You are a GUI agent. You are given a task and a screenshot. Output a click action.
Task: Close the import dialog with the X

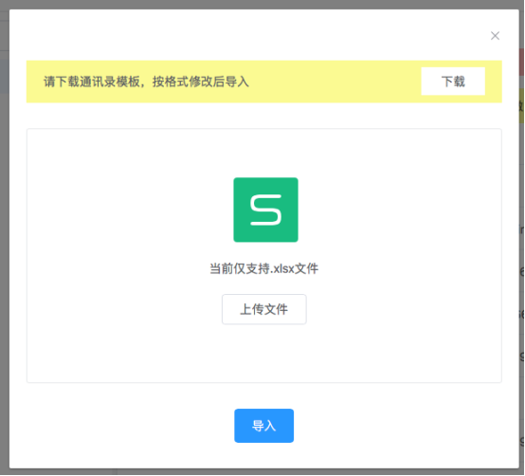point(495,36)
